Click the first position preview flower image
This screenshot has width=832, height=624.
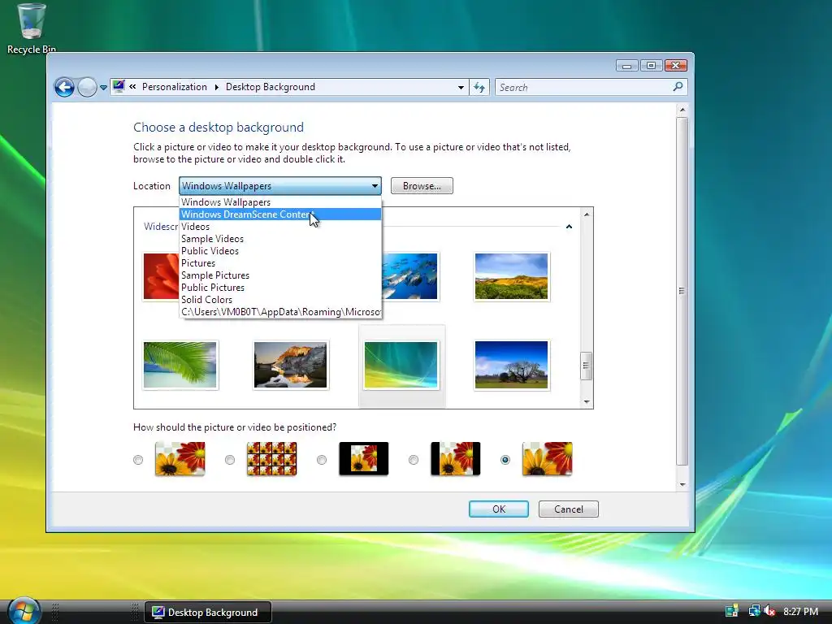[x=180, y=458]
